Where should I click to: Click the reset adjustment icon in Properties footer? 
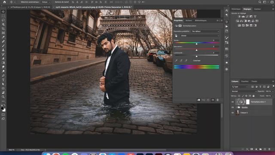tap(208, 100)
